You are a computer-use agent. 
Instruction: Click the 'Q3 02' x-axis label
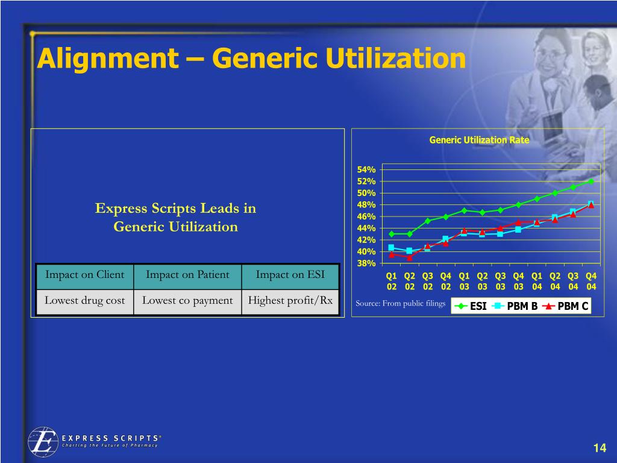click(x=428, y=281)
